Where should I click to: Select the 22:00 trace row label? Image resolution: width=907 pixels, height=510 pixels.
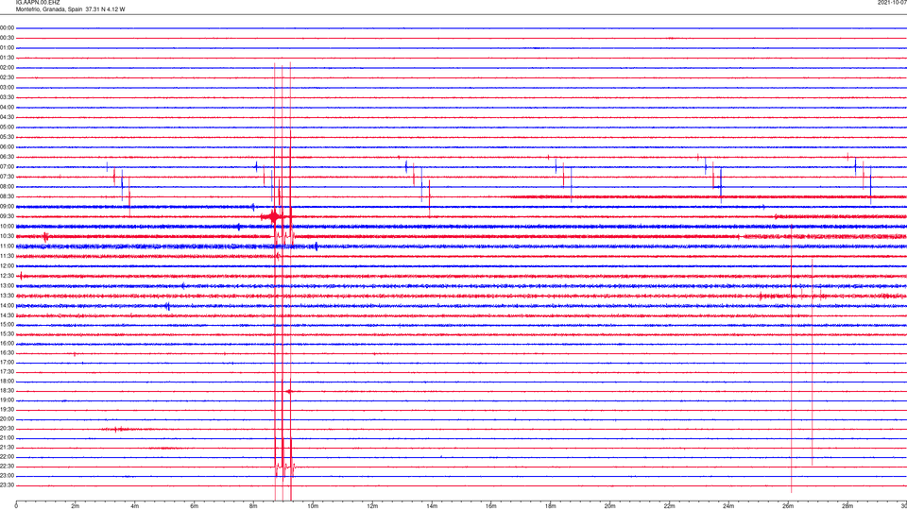[7, 456]
